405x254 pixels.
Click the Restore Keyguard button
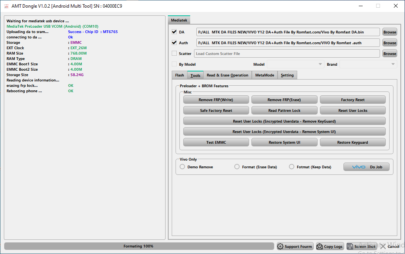(353, 142)
